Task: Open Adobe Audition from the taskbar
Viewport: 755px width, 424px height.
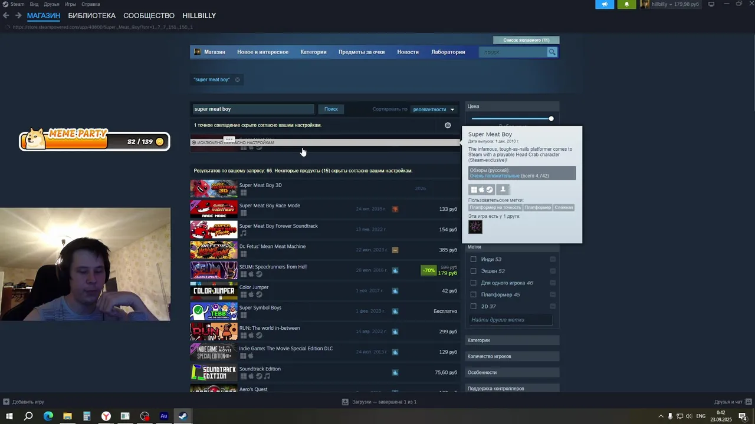Action: [x=164, y=416]
